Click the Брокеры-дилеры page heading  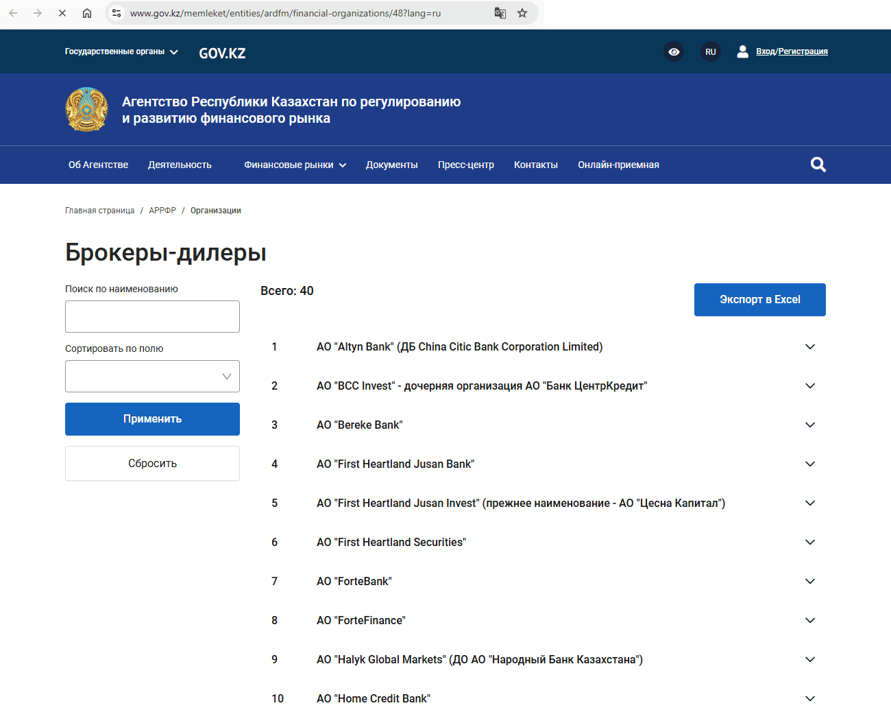pyautogui.click(x=166, y=252)
